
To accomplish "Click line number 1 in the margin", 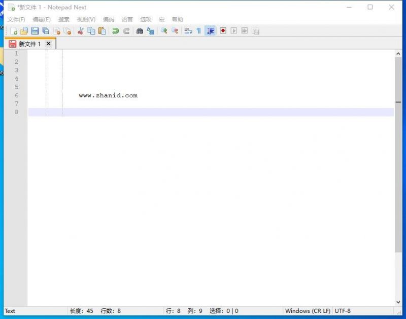I will (17, 54).
